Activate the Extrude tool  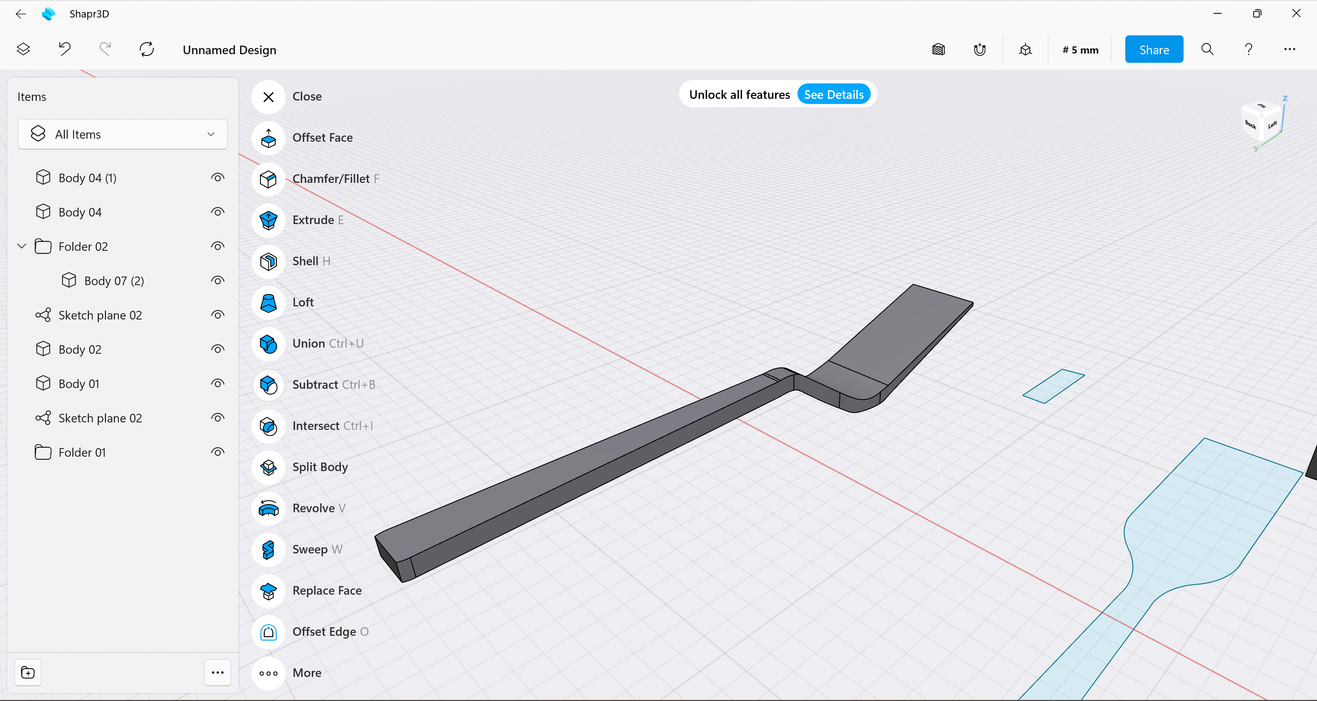point(268,220)
